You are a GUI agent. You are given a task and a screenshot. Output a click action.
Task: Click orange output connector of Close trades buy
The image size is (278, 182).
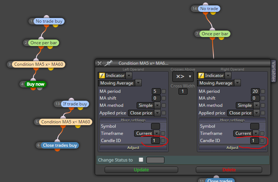[57, 149]
